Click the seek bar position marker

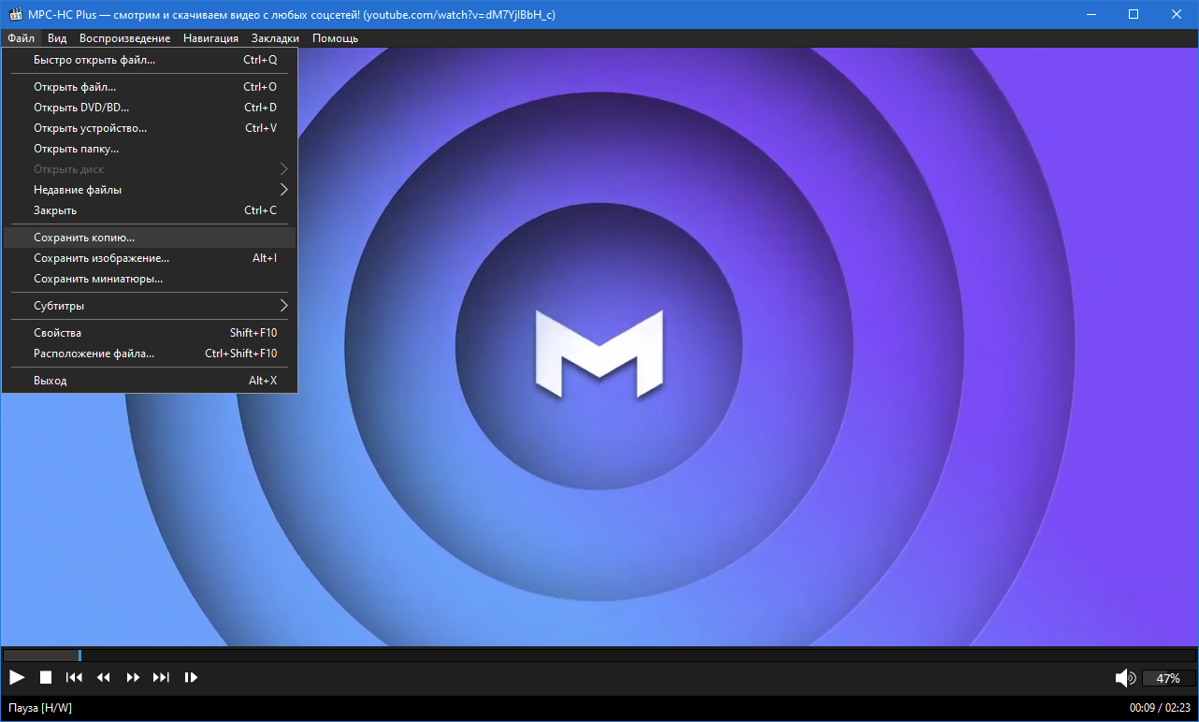[x=79, y=656]
